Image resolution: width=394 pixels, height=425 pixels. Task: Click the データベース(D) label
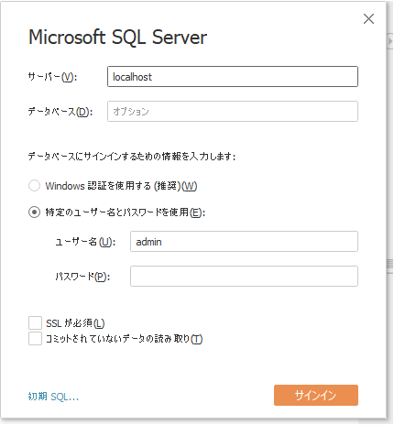coord(60,112)
